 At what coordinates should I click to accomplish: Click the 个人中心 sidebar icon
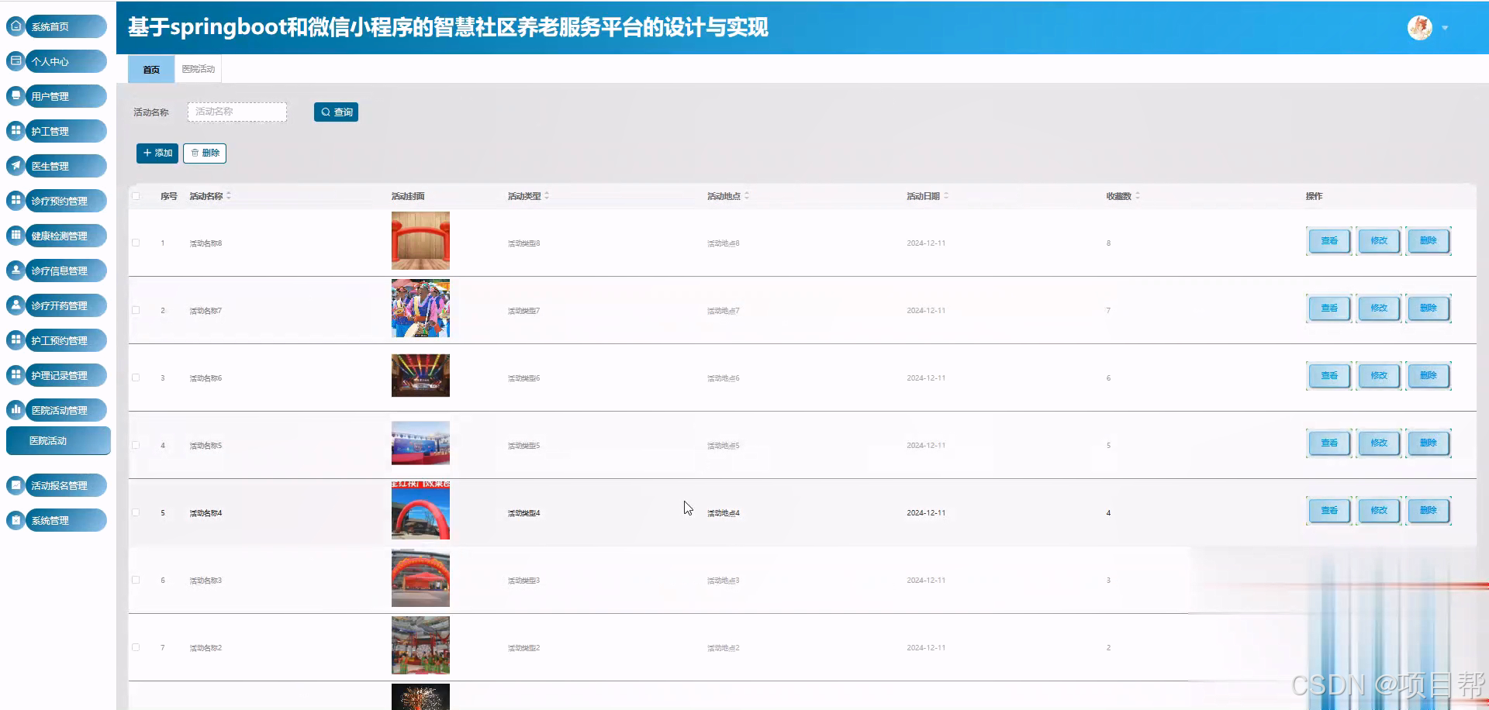16,60
